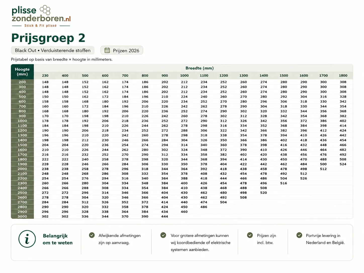Select the 1800 width column header

[343, 75]
